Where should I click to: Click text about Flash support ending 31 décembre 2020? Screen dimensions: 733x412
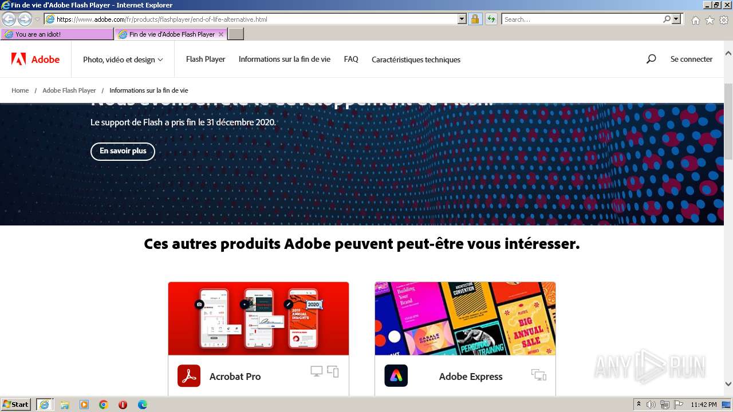click(x=183, y=122)
